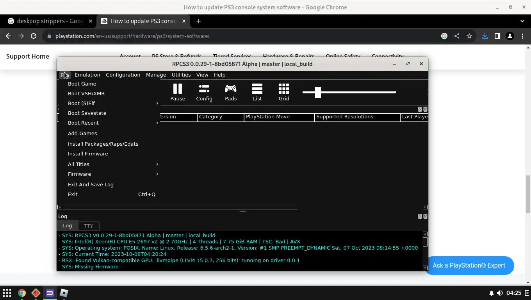The image size is (531, 300).
Task: Open Chrome profile avatar
Action: 510,36
